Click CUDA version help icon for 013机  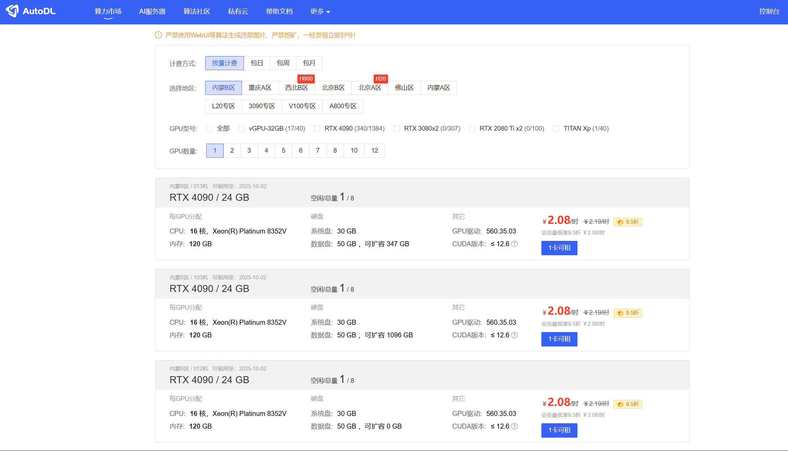(515, 244)
